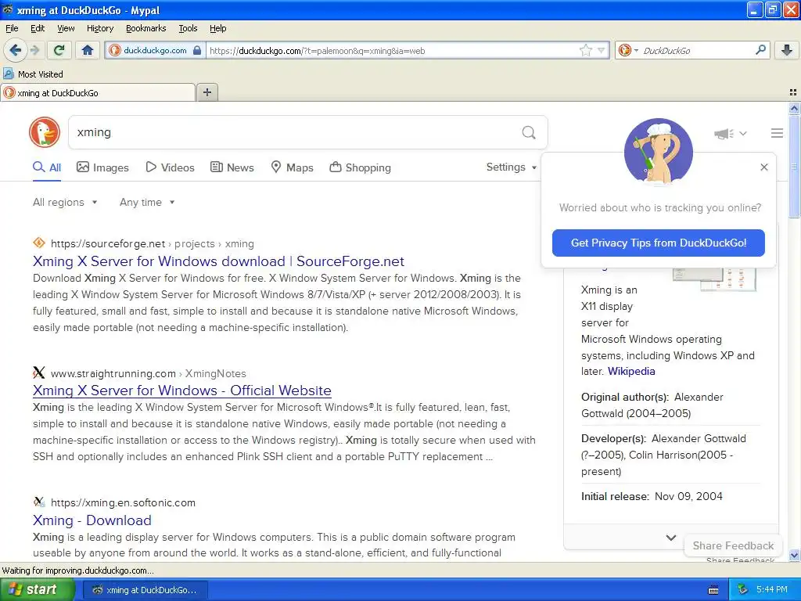This screenshot has height=601, width=801.
Task: Open Xming X Server SourceForge.net result
Action: [x=219, y=261]
